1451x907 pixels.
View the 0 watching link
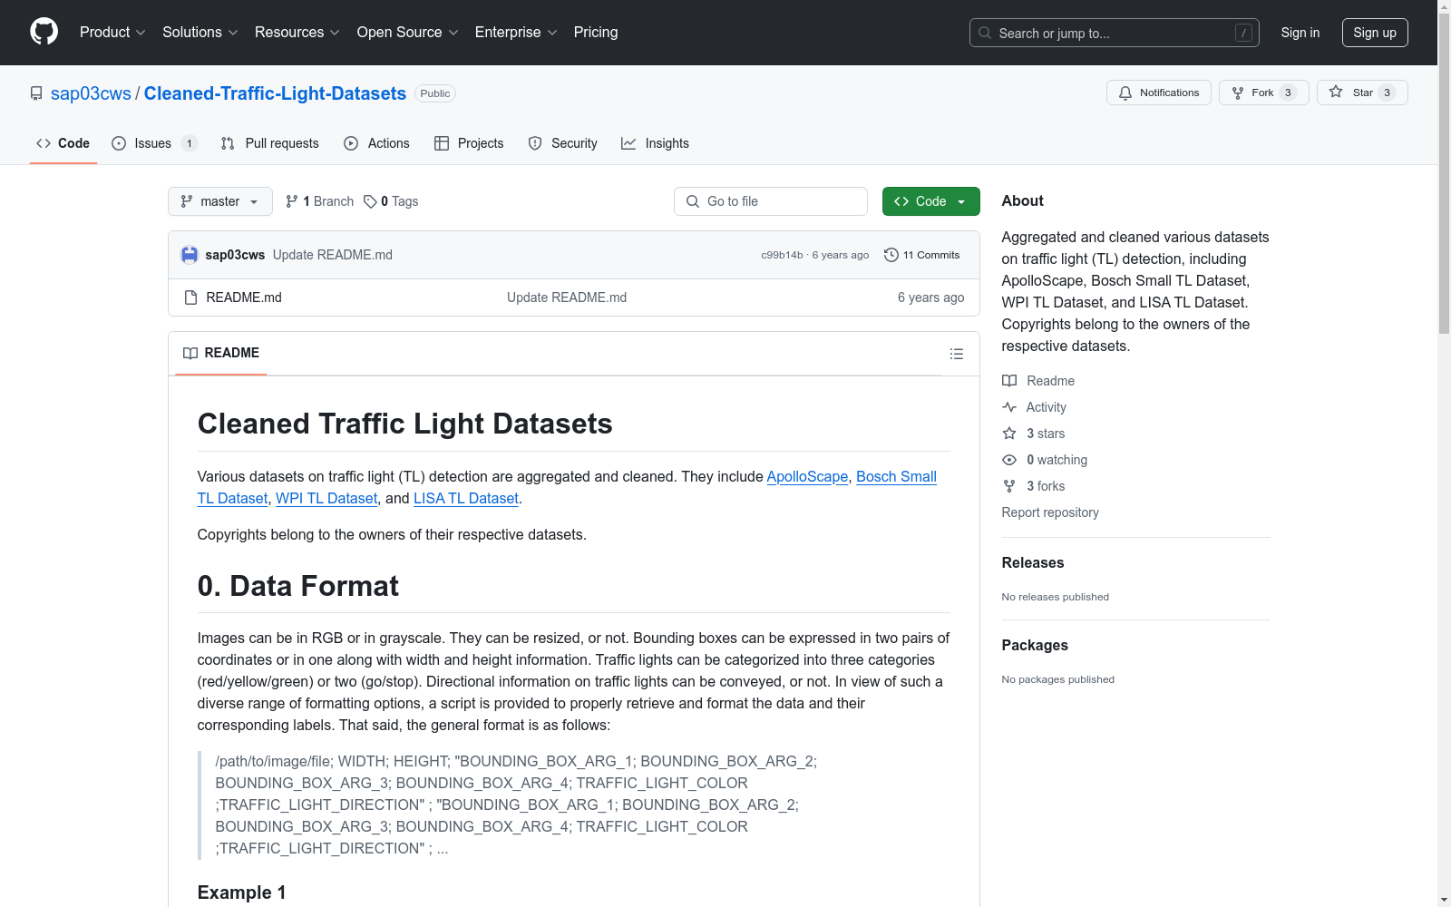tap(1045, 460)
